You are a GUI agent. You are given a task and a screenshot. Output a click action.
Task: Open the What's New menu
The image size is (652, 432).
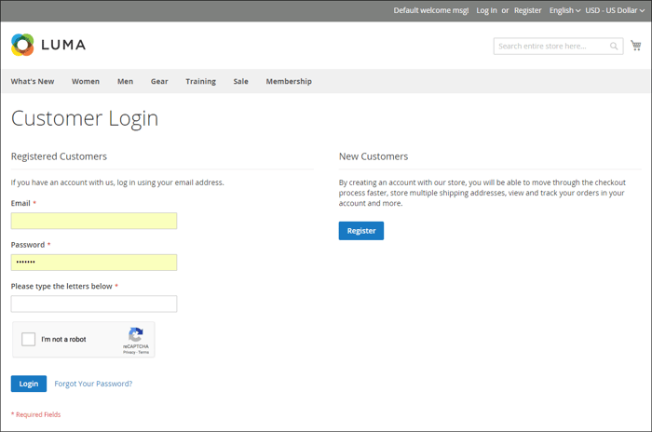[x=33, y=81]
